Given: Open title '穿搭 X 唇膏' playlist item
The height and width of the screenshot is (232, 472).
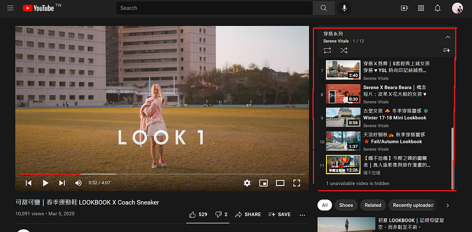Looking at the screenshot, I should pyautogui.click(x=396, y=67).
